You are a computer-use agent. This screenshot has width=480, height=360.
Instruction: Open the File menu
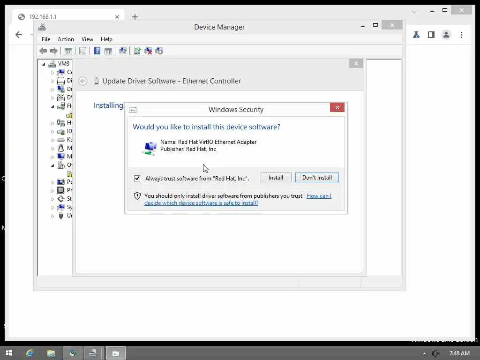pyautogui.click(x=46, y=39)
